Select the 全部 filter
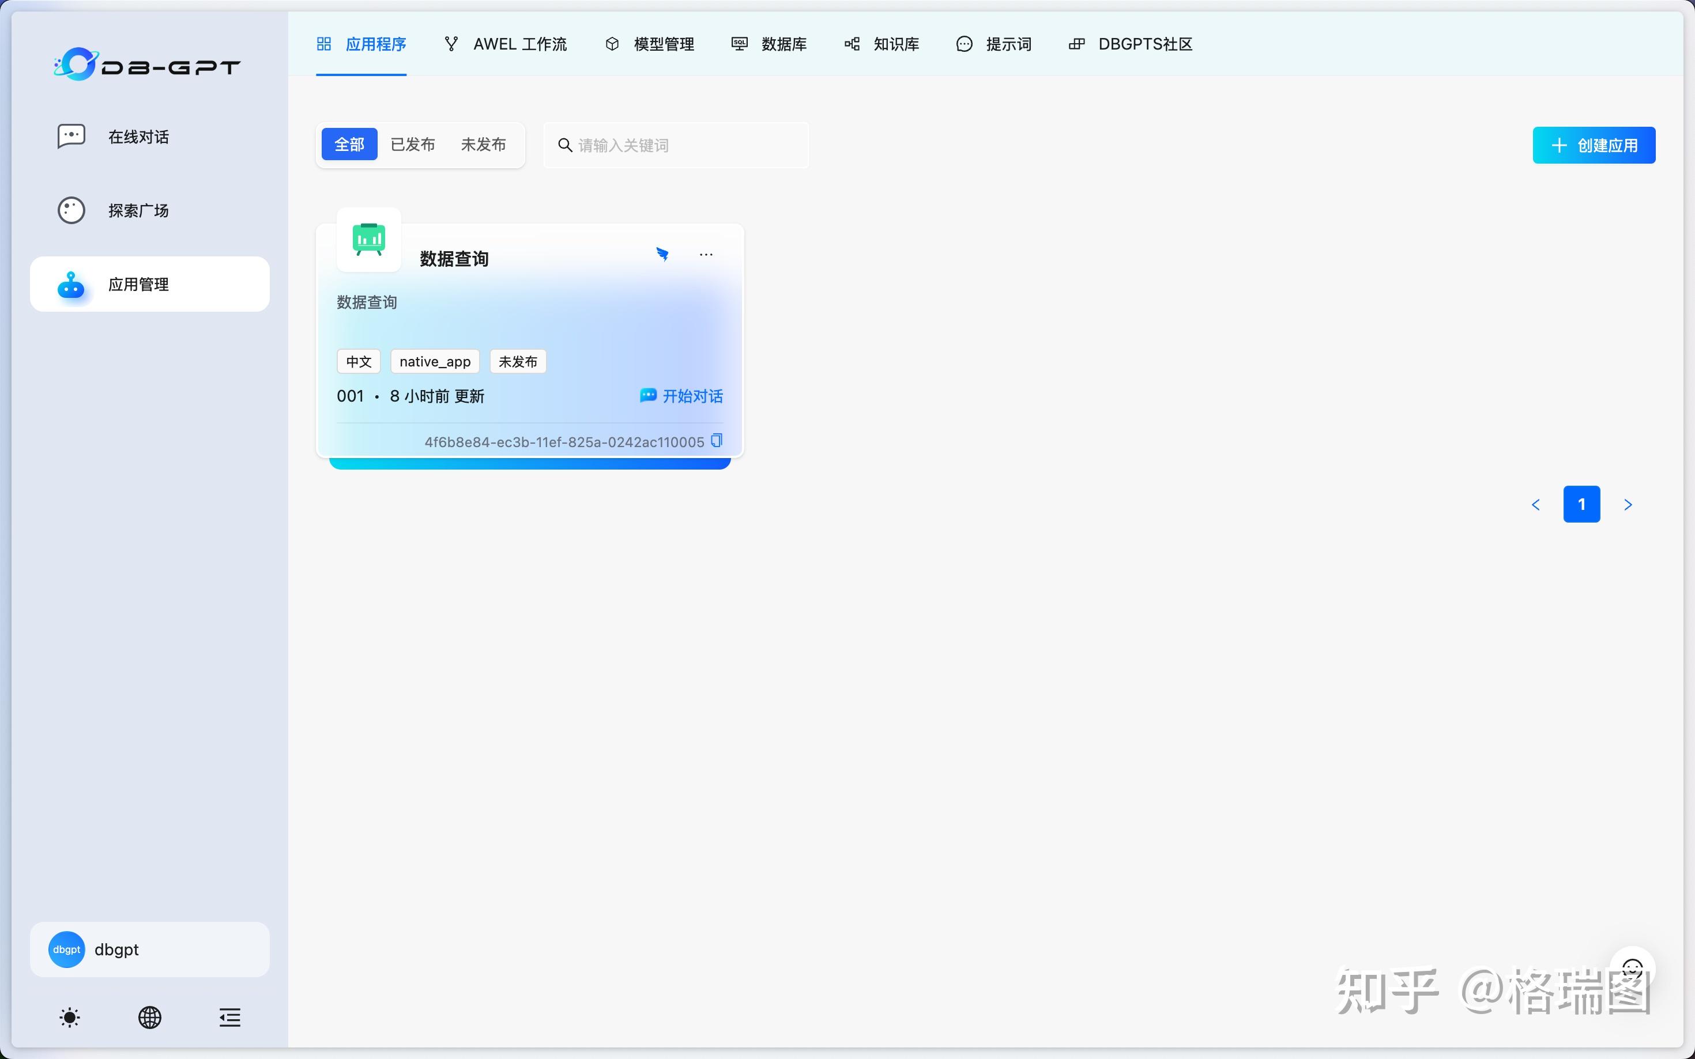The width and height of the screenshot is (1695, 1059). 349,144
